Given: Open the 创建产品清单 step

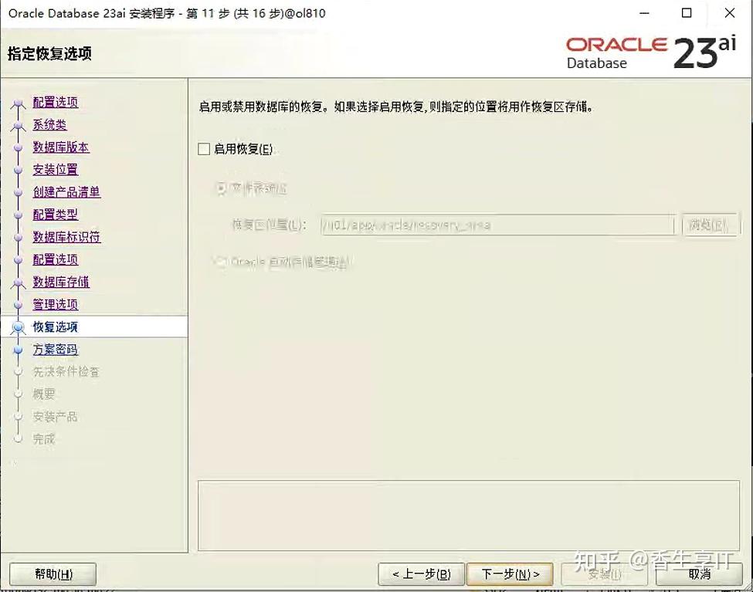Looking at the screenshot, I should point(65,191).
